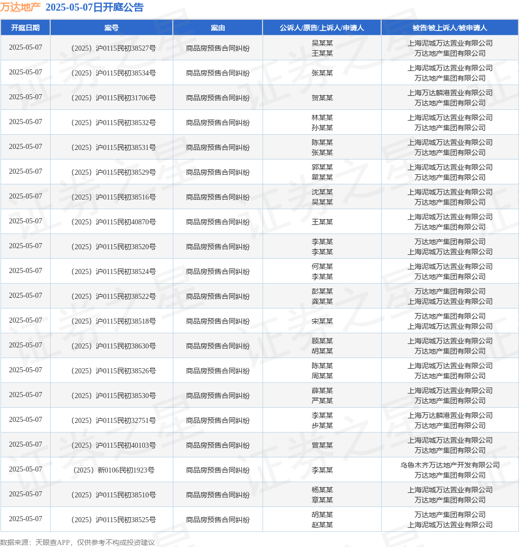Click 商品房预售合同纠纷 in row 新0106民初1923号
This screenshot has width=519, height=547.
pos(218,470)
